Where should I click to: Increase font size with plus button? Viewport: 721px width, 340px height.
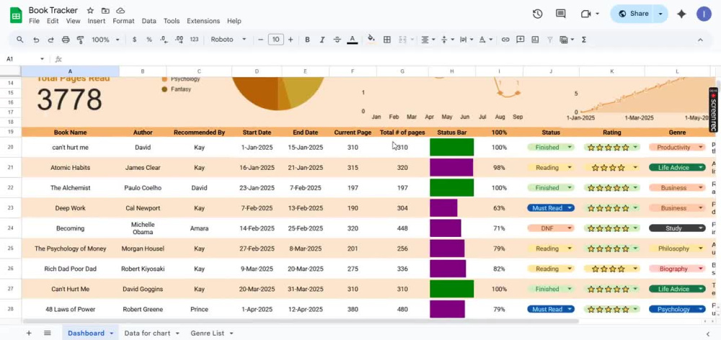[291, 40]
